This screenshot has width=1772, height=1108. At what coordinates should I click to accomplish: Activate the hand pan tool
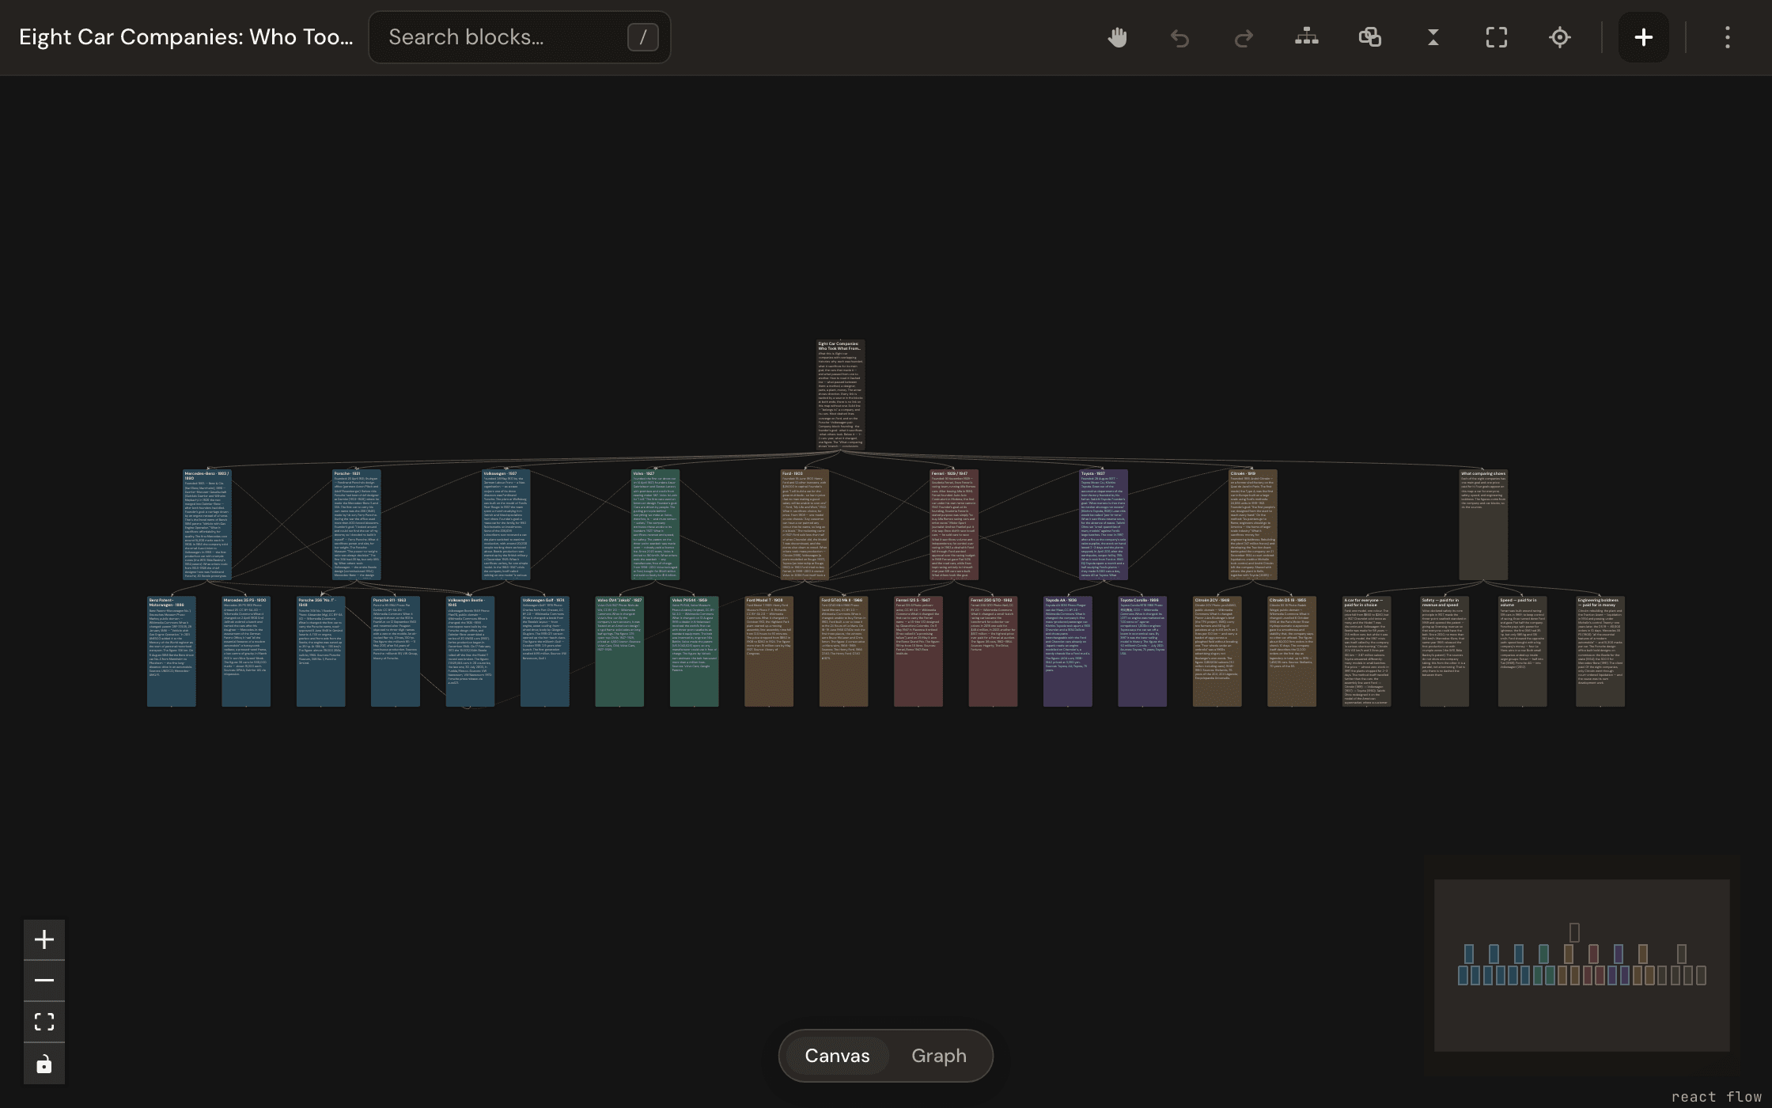tap(1117, 37)
